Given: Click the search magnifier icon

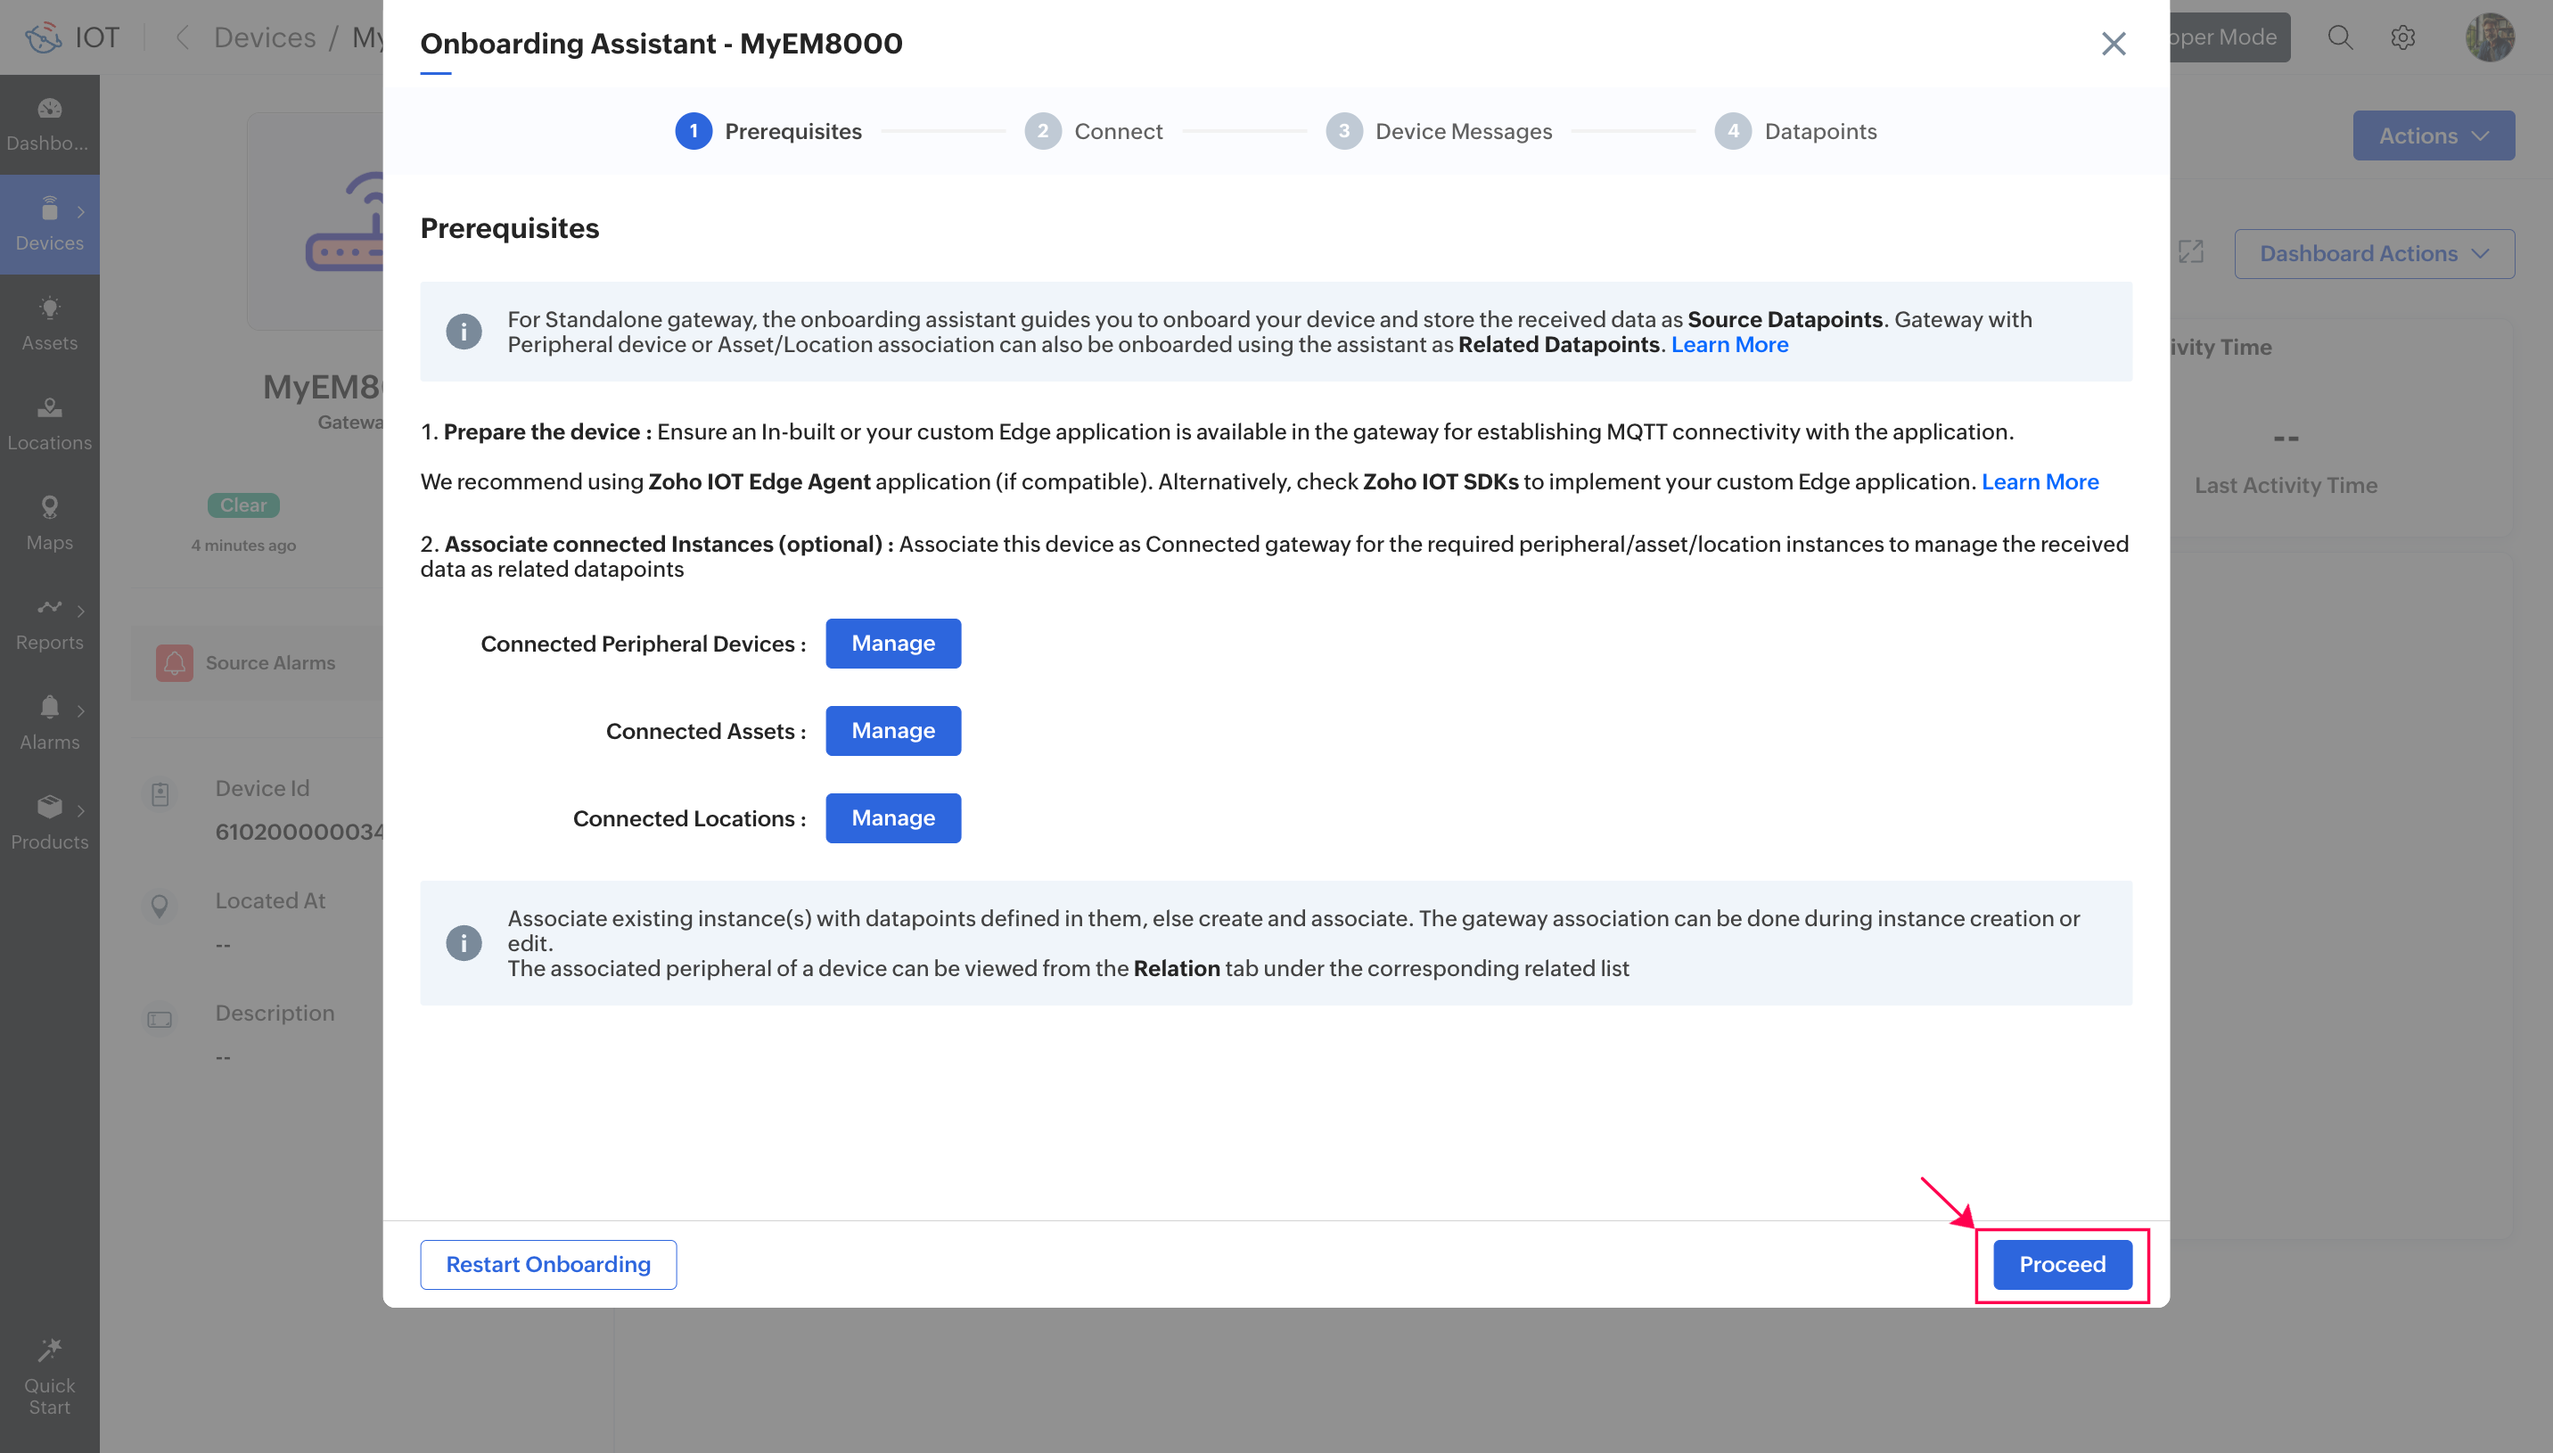Looking at the screenshot, I should 2339,38.
